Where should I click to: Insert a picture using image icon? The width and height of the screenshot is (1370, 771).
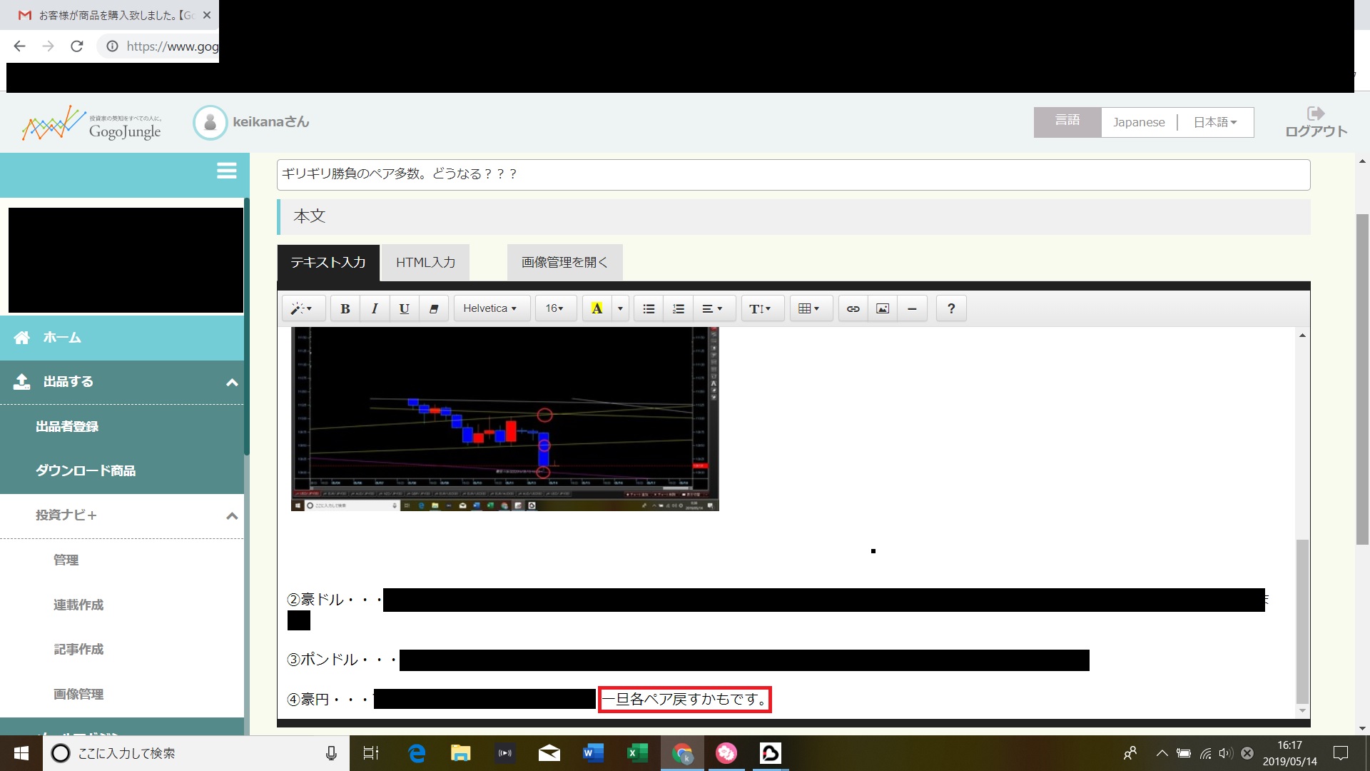tap(883, 308)
